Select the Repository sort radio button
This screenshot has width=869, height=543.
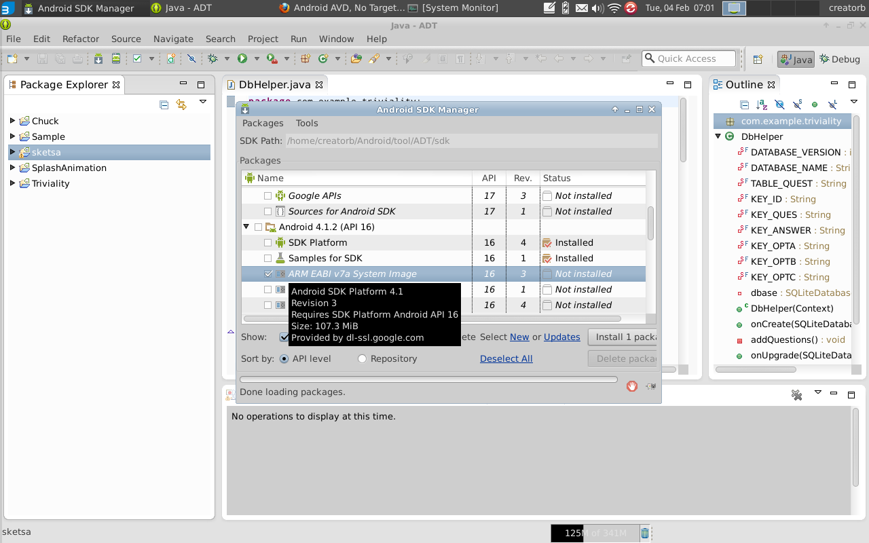click(362, 358)
